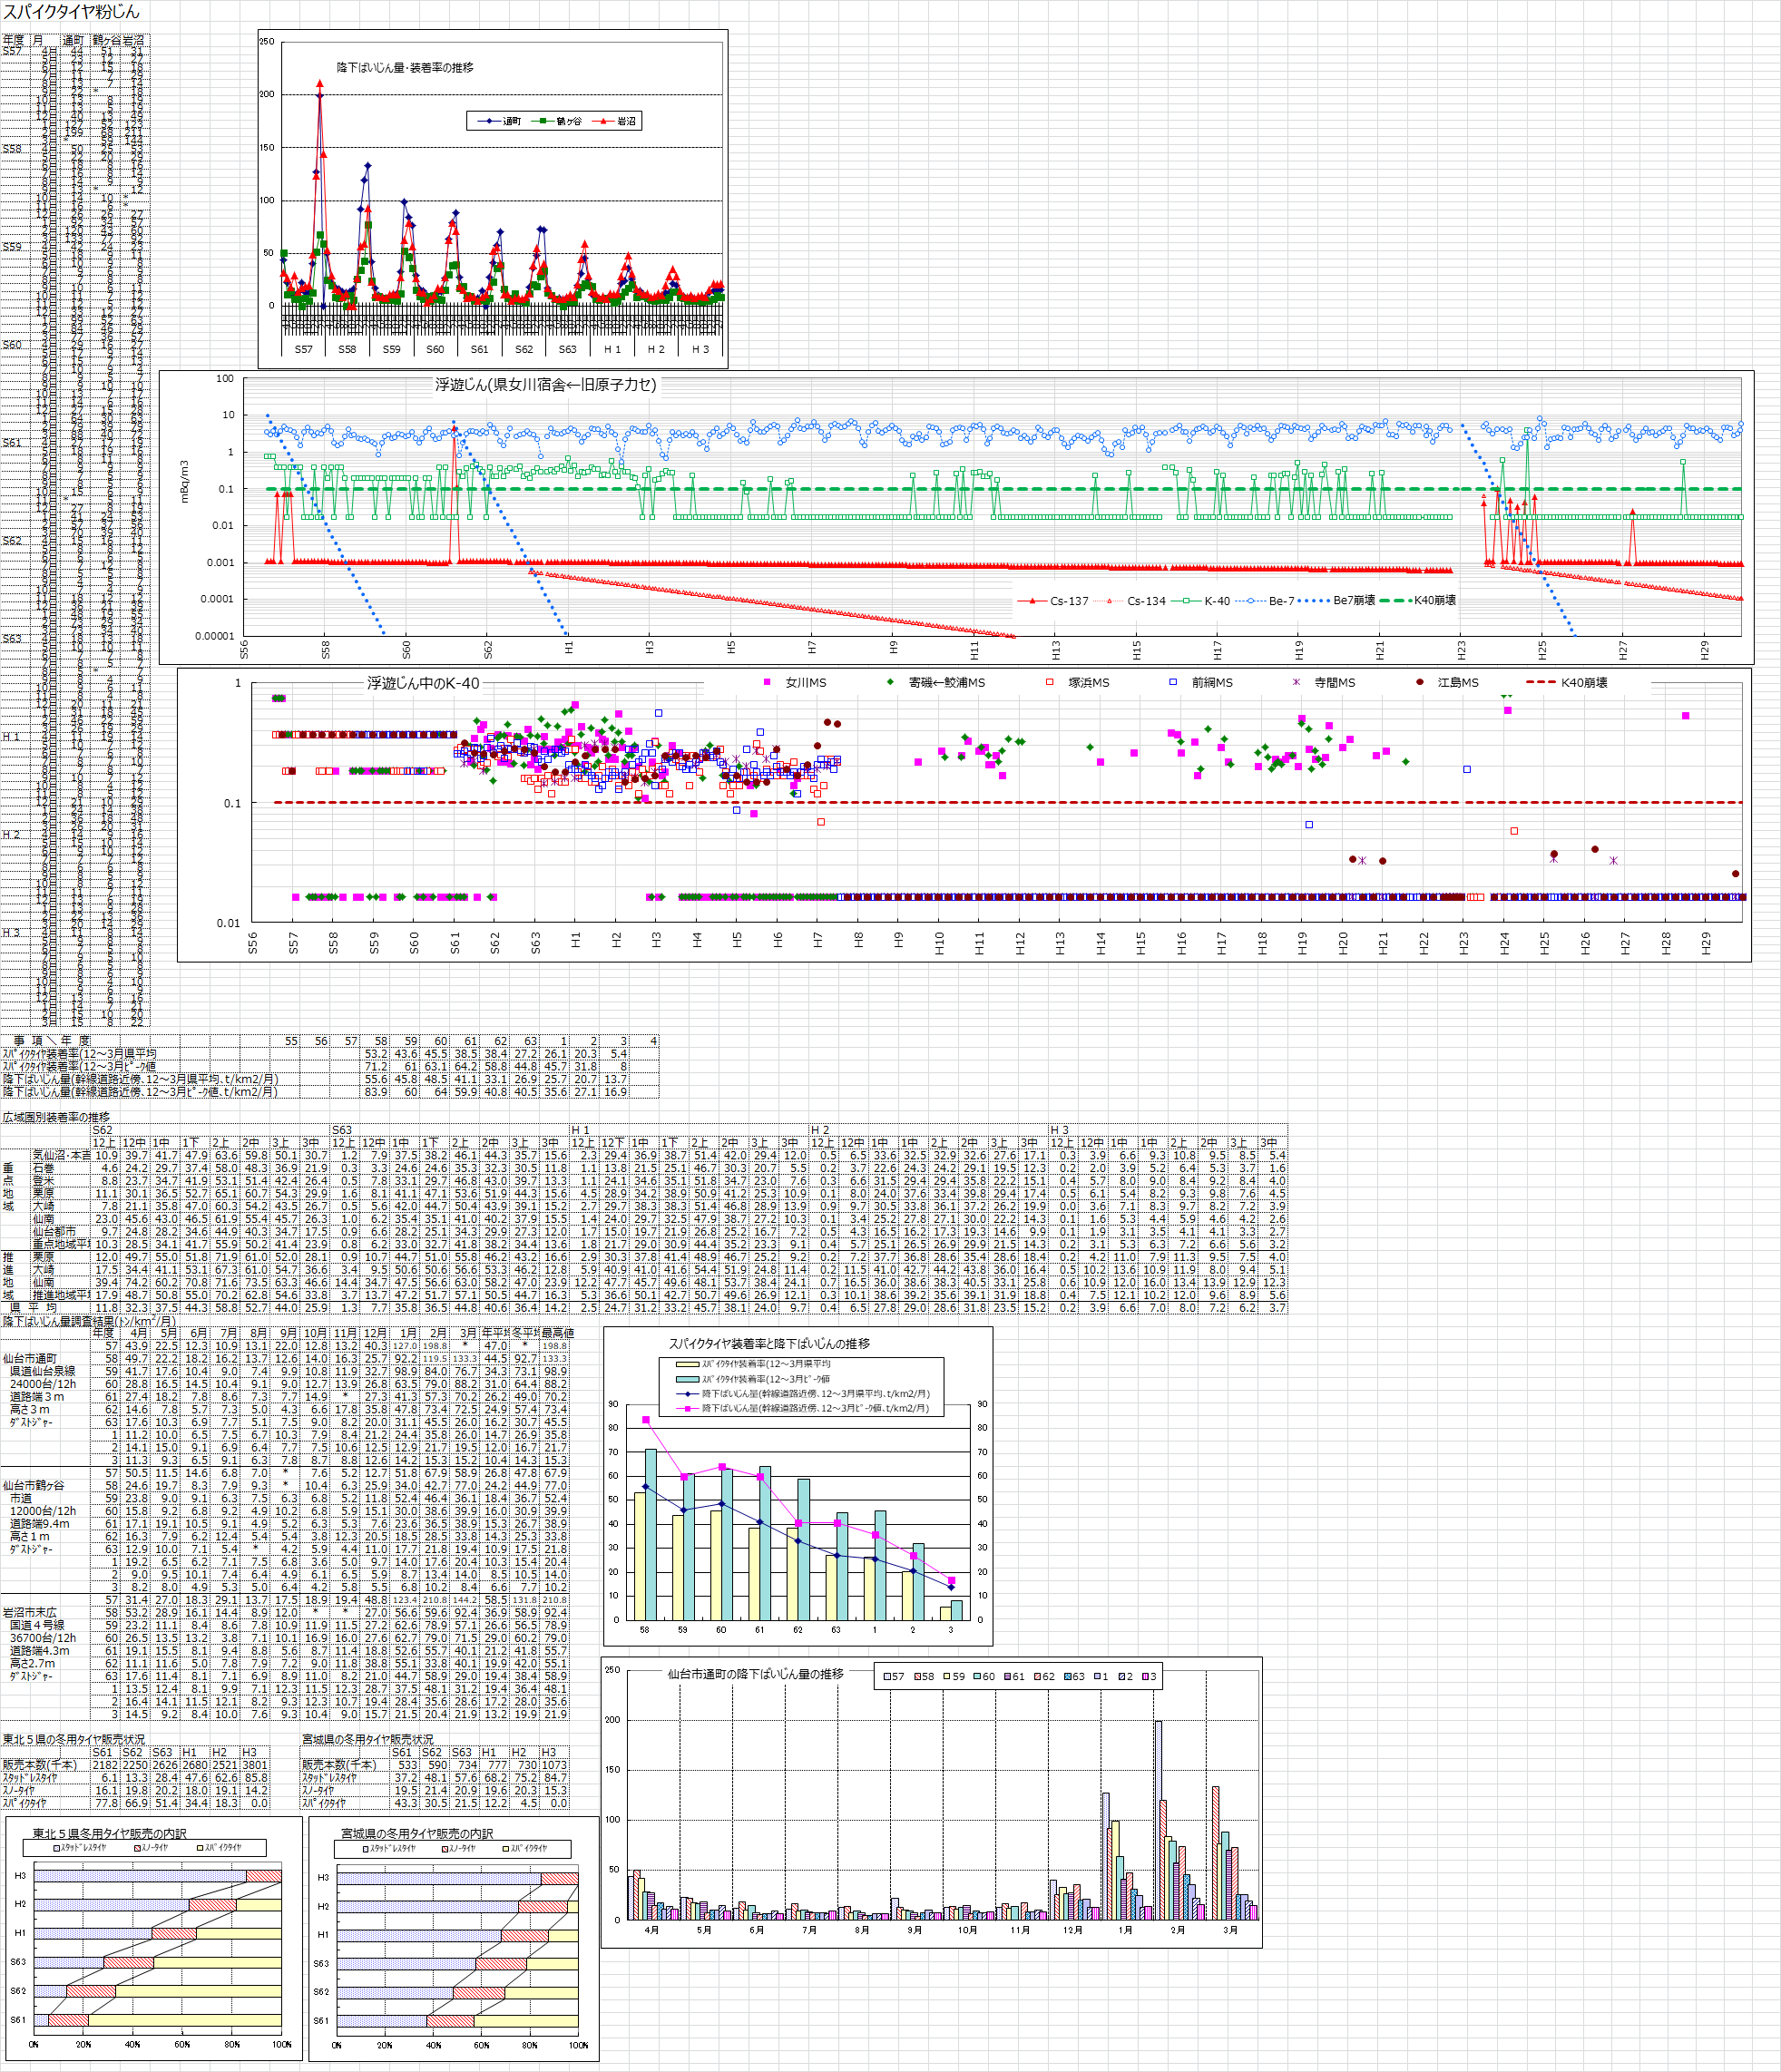Click the '年度' column header at top left

pos(13,40)
